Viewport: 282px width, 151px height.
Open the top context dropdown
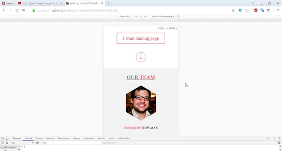22,143
